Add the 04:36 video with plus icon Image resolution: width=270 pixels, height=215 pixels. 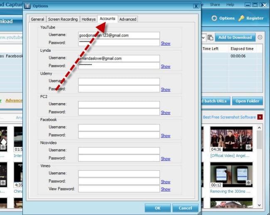click(x=248, y=147)
